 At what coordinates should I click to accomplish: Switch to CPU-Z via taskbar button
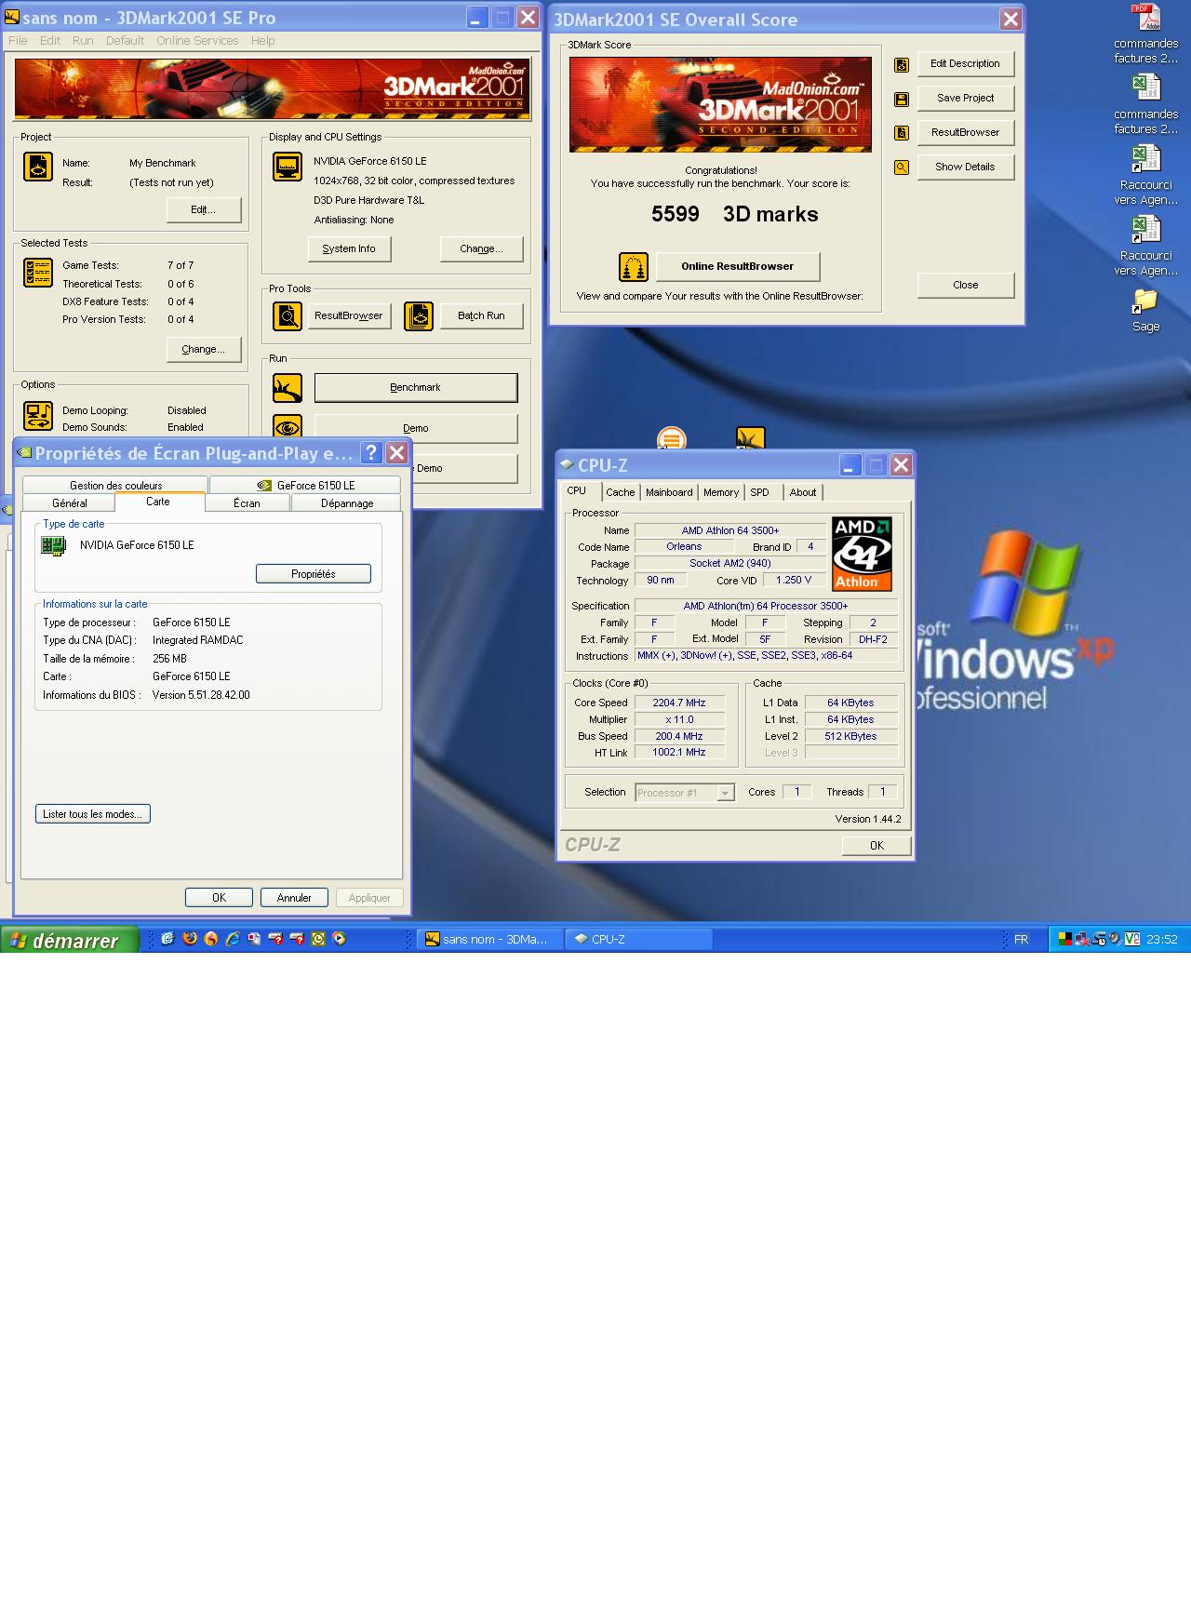pos(638,940)
